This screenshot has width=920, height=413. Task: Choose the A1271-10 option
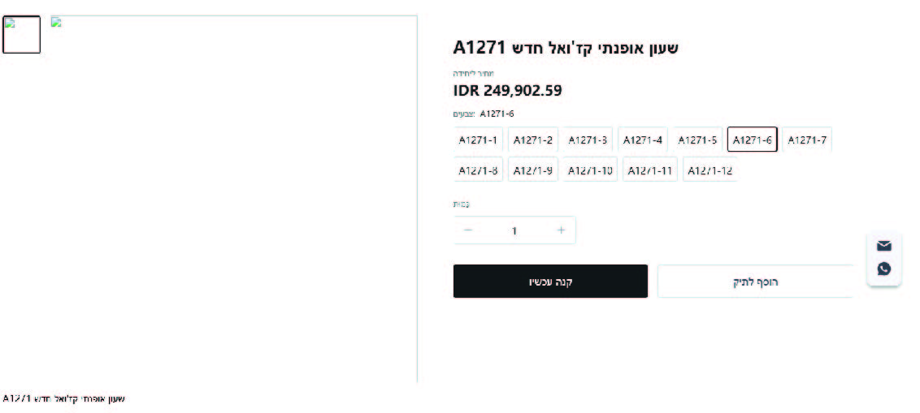[x=591, y=170]
